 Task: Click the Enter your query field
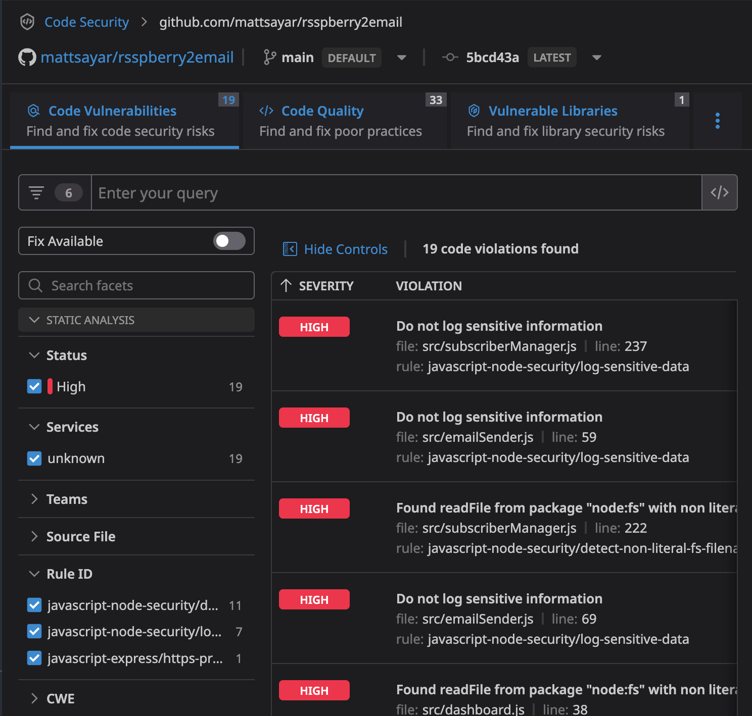click(x=396, y=192)
